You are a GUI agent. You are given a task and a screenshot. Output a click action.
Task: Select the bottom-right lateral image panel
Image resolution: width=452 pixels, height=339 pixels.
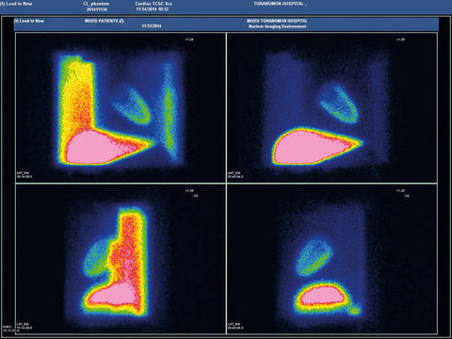point(332,259)
